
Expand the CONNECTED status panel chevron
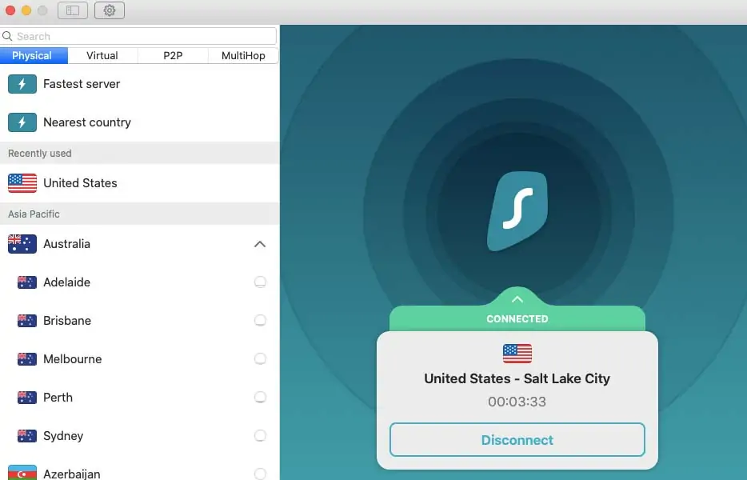point(517,299)
